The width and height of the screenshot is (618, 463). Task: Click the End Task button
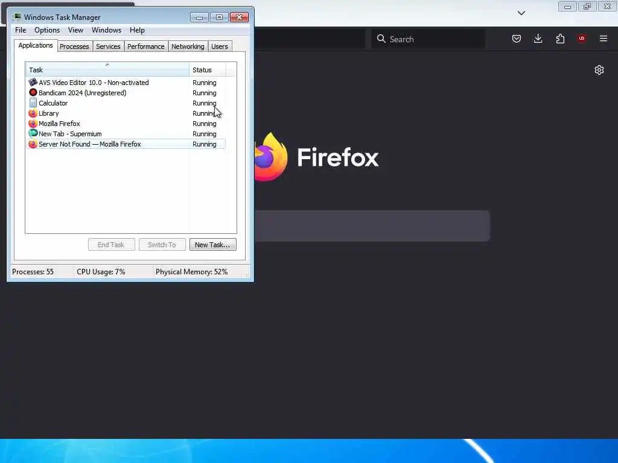111,245
